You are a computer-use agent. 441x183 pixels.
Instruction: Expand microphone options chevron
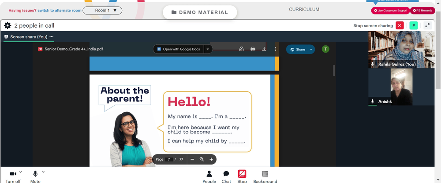[x=43, y=172]
